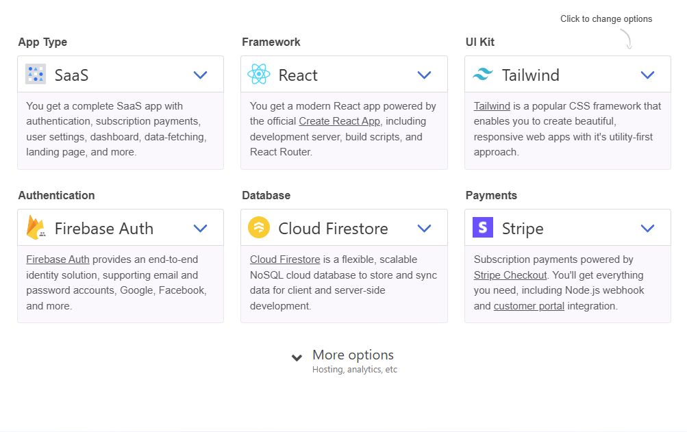Expand the Firebase Auth dropdown chevron
This screenshot has width=687, height=432.
pyautogui.click(x=200, y=228)
